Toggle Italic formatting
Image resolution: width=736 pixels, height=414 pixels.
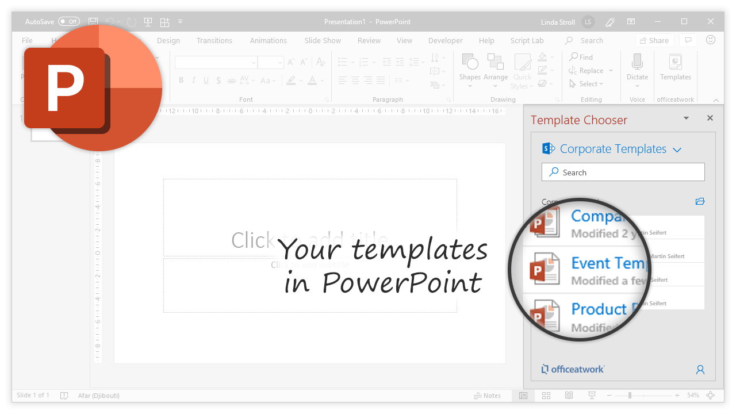194,80
